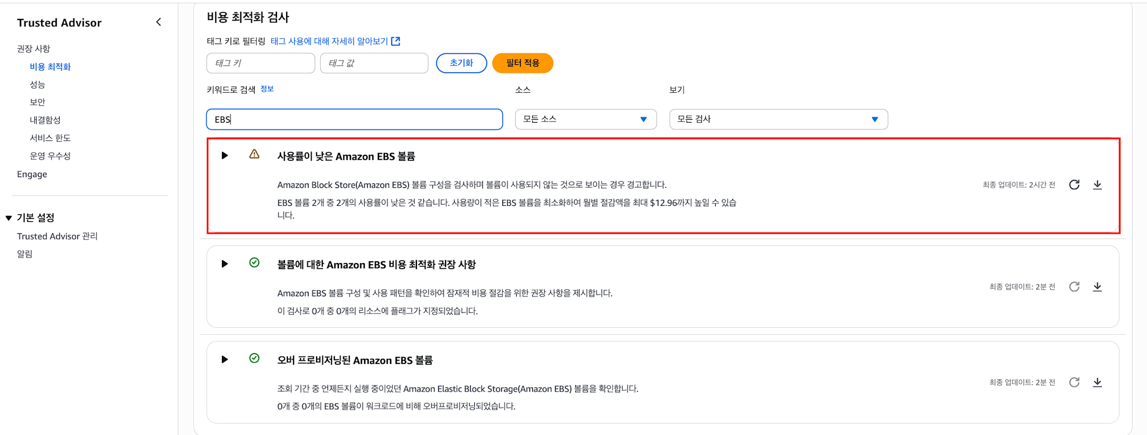Image resolution: width=1147 pixels, height=435 pixels.
Task: Select 비용 최적화 in sidebar
Action: [x=50, y=66]
